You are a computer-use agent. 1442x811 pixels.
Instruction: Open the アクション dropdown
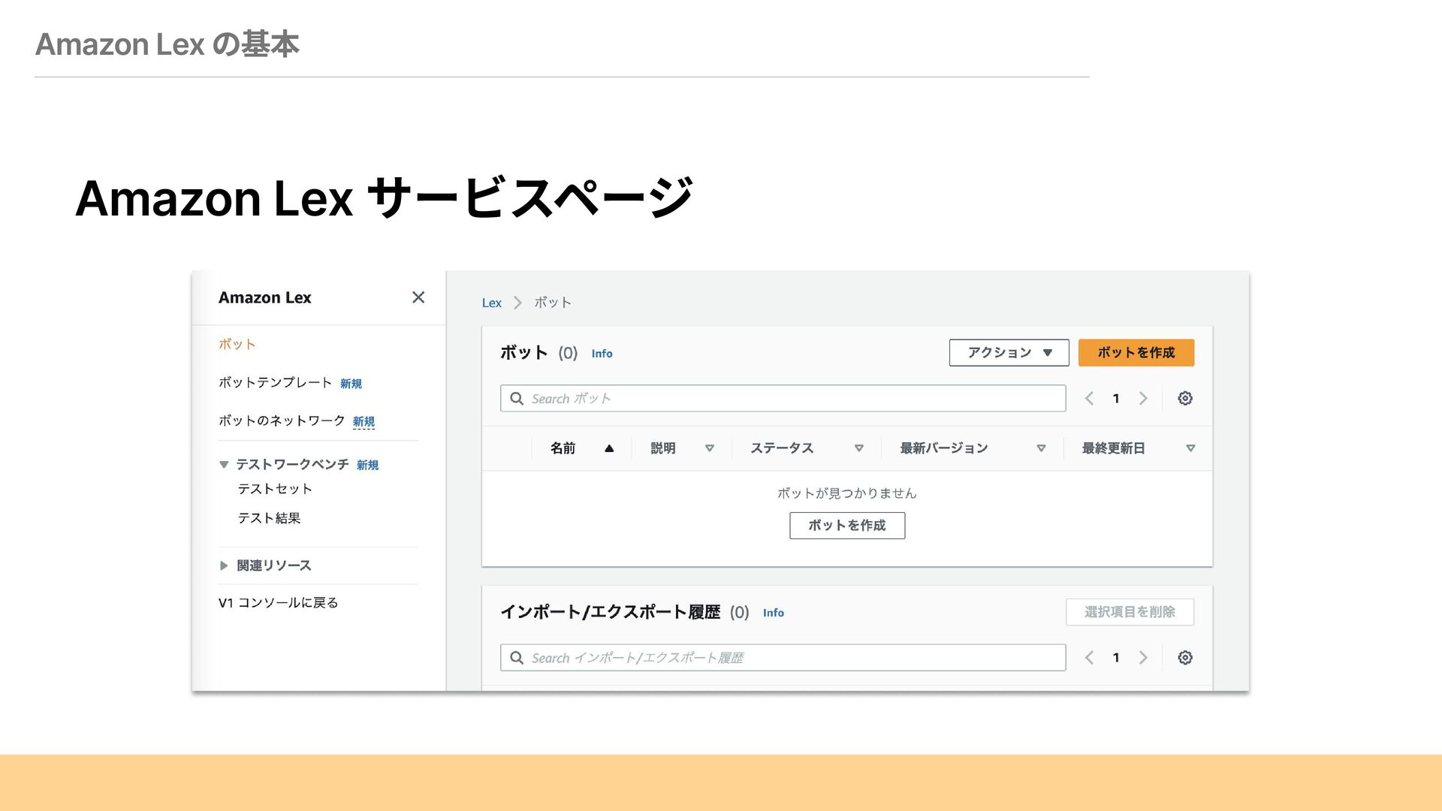point(1009,353)
